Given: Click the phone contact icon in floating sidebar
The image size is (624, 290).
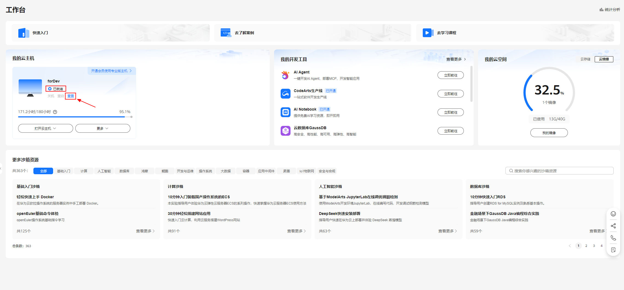Looking at the screenshot, I should click(613, 238).
